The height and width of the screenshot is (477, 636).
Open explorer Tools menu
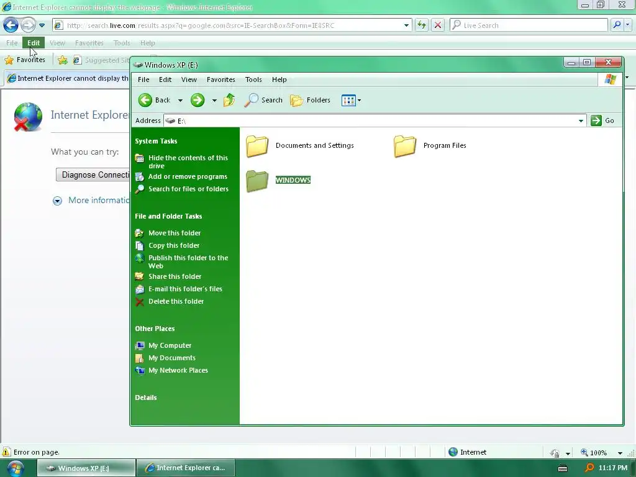pos(253,79)
